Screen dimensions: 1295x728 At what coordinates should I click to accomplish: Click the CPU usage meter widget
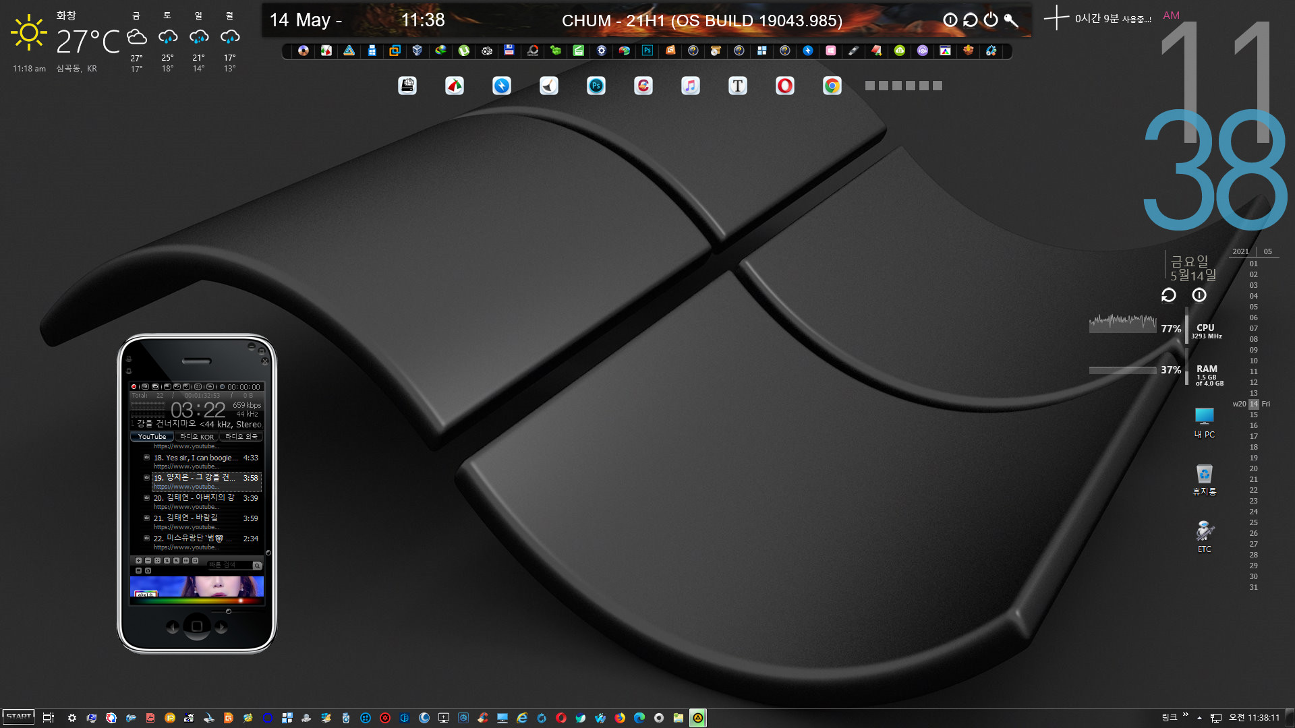click(1156, 326)
